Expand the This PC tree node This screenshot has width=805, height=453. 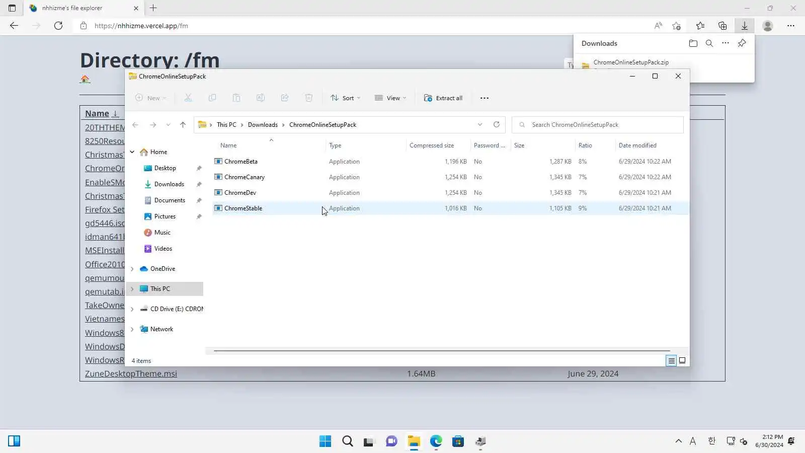point(132,289)
